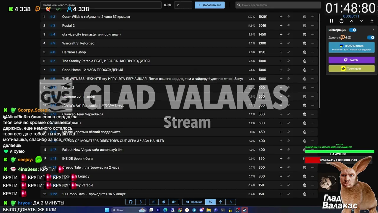The height and width of the screenshot is (213, 378).
Task: Open more options for Сталкер Тени Чернобыля
Action: pyautogui.click(x=313, y=114)
